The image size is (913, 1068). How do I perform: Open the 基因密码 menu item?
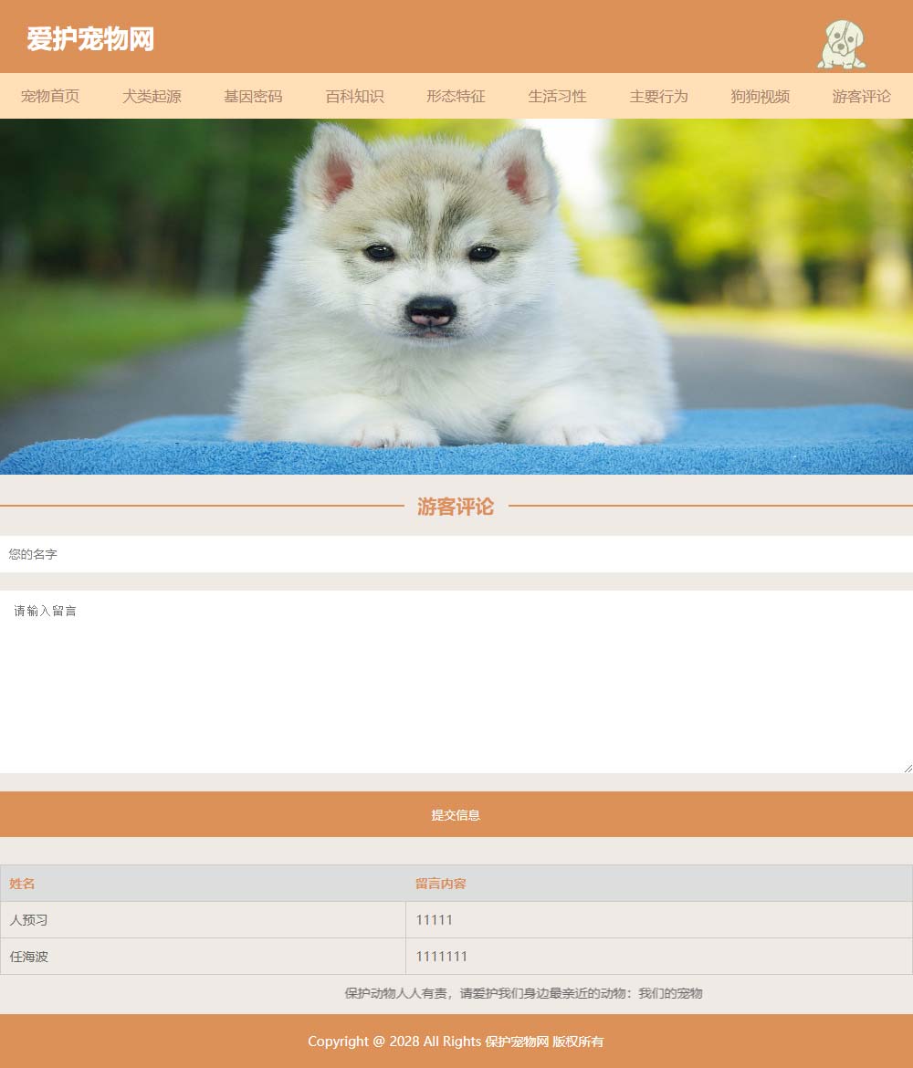click(254, 96)
